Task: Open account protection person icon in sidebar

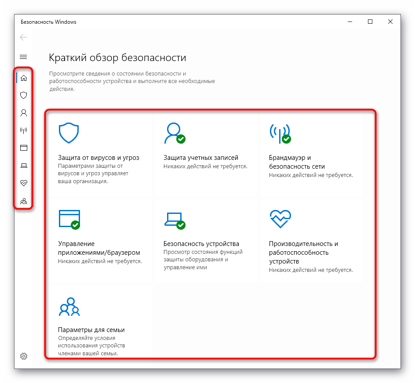Action: tap(24, 113)
